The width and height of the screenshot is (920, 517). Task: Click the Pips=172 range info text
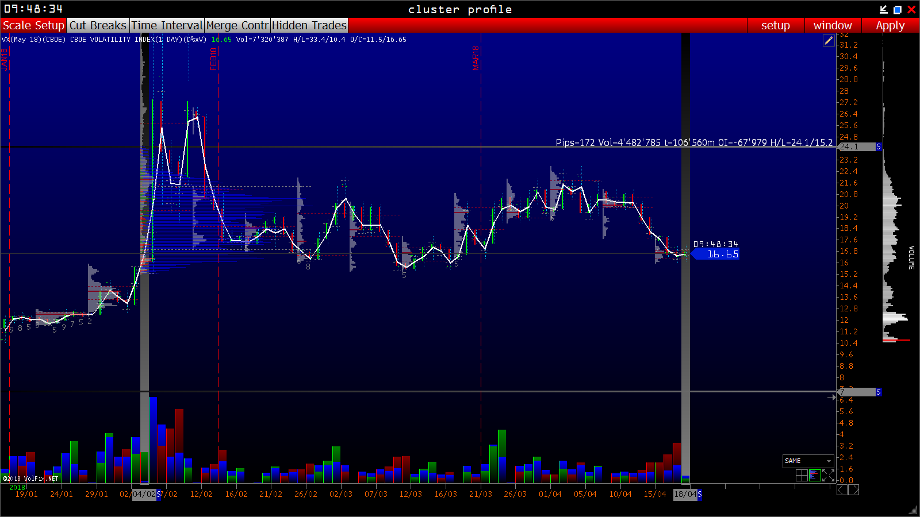click(x=694, y=142)
